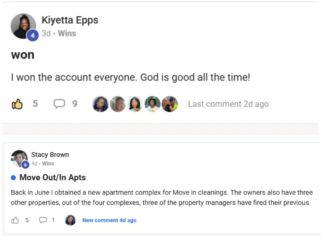
Task: Open the Wins category on Stacy's post
Action: tap(48, 163)
